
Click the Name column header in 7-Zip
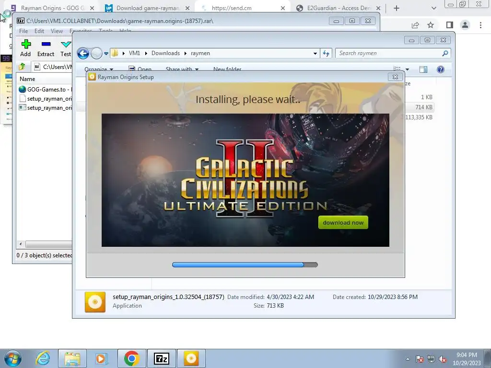click(27, 79)
